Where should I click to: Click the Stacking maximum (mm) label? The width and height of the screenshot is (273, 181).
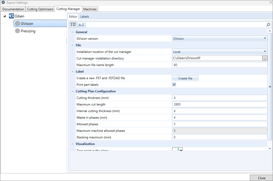94,137
